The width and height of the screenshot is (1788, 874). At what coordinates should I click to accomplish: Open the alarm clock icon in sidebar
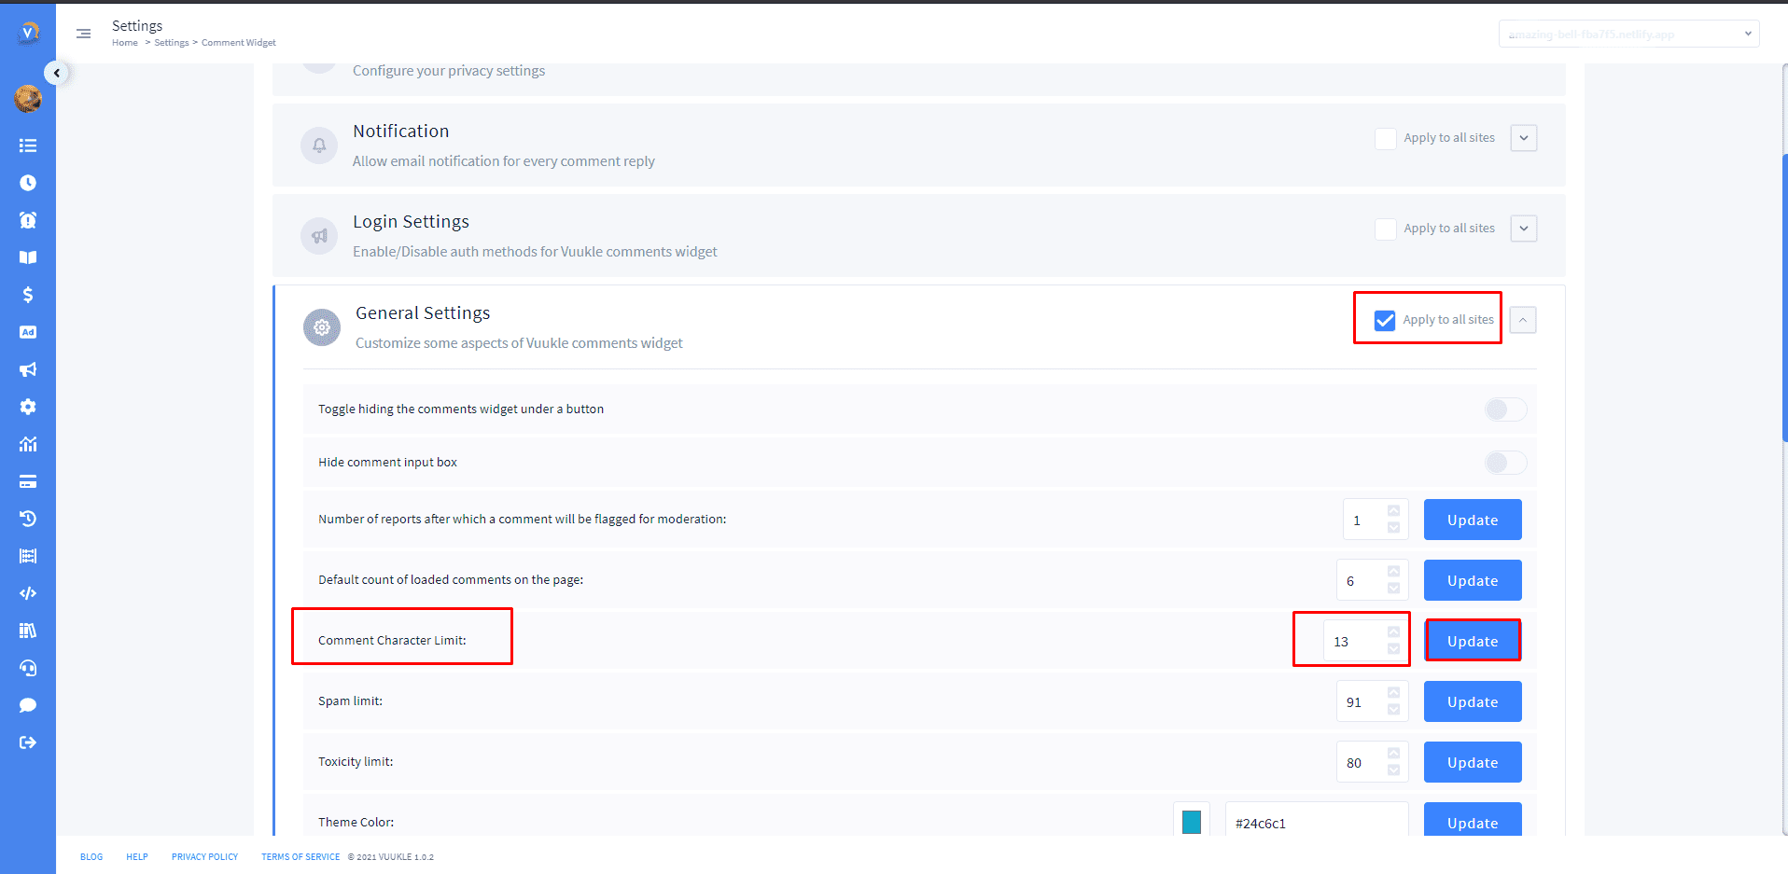click(28, 220)
